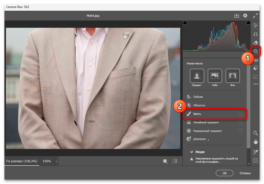
Task: Select the Red Eye tool
Action: click(x=256, y=60)
